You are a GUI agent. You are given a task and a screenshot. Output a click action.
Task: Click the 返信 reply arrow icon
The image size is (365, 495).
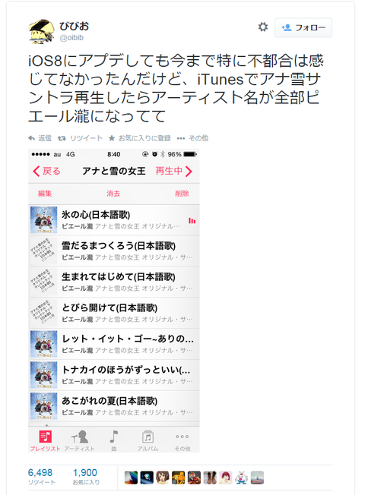pos(31,138)
